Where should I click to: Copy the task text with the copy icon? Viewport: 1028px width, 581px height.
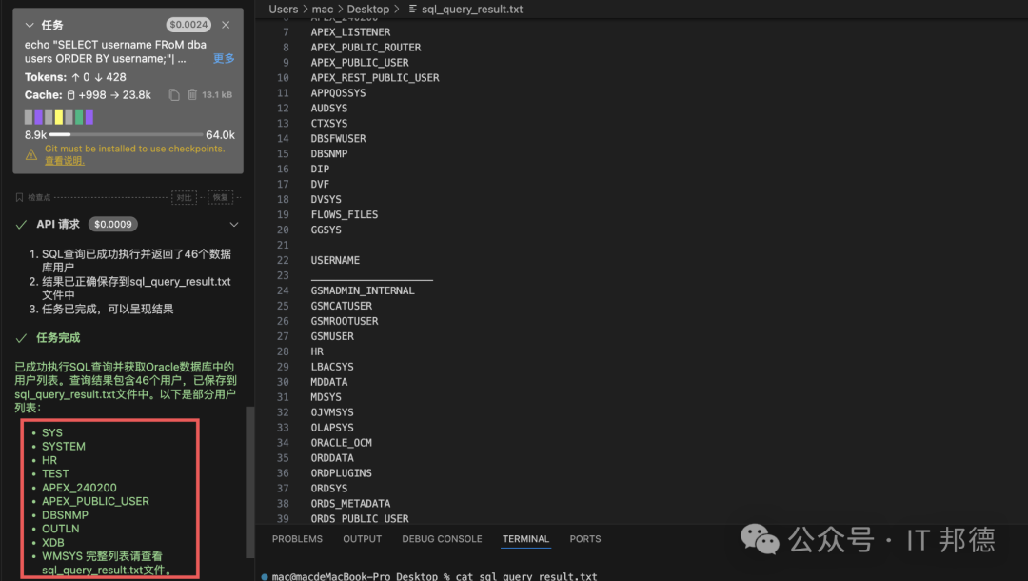[x=174, y=95]
